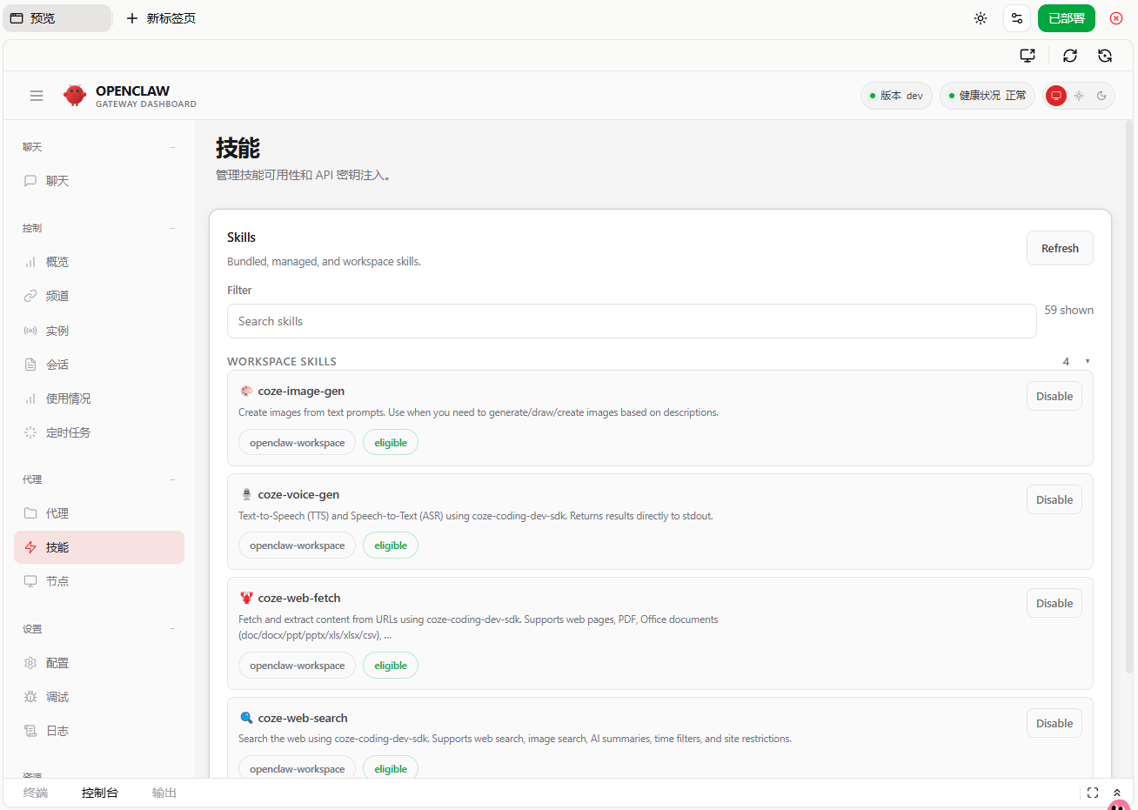This screenshot has height=810, width=1138.
Task: Collapse the 控制 sidebar section
Action: [173, 228]
